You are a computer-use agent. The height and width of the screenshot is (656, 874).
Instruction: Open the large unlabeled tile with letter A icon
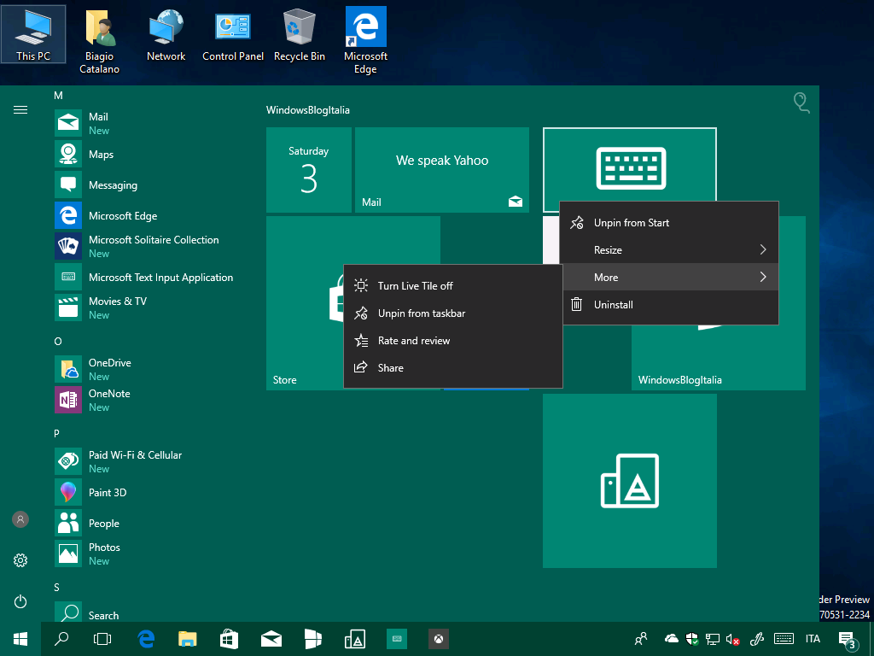pyautogui.click(x=630, y=481)
